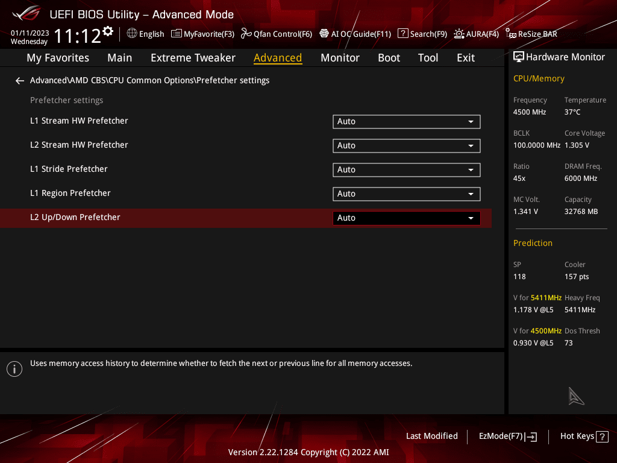Click the 157 pts cooler value
This screenshot has width=617, height=463.
pyautogui.click(x=577, y=277)
